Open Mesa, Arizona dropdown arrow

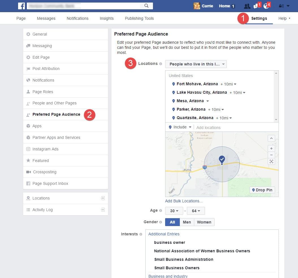[x=208, y=101]
